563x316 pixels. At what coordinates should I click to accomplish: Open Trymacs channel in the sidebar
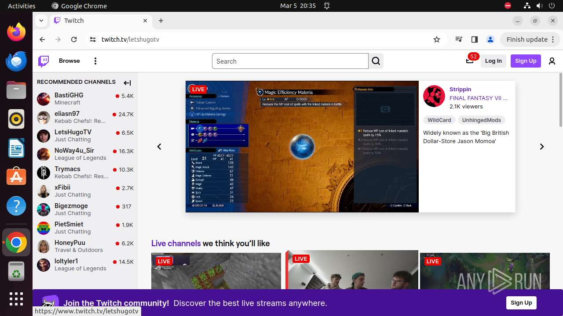(x=85, y=172)
